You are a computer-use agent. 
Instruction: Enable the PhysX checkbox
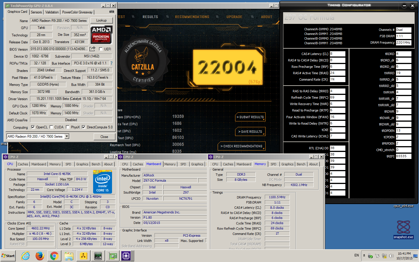click(68, 127)
